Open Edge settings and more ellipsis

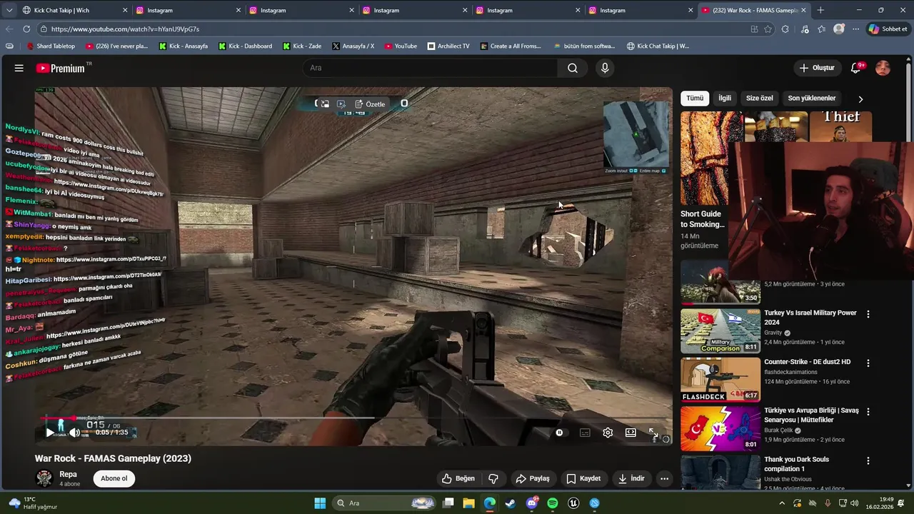(x=856, y=29)
